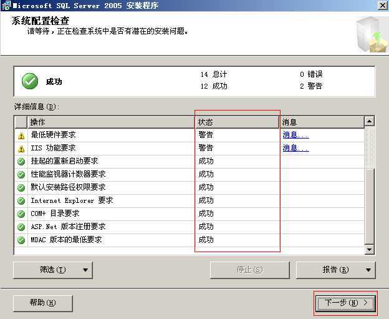Click the 警告 status of IIS 功能要求

click(x=206, y=148)
